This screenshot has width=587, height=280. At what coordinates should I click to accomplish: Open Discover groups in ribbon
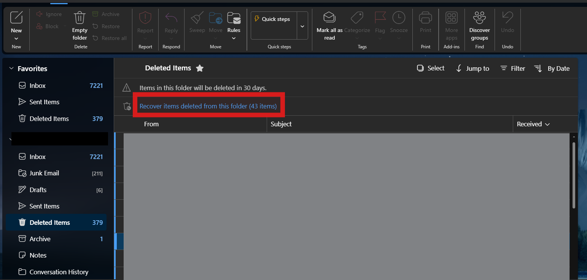[479, 27]
